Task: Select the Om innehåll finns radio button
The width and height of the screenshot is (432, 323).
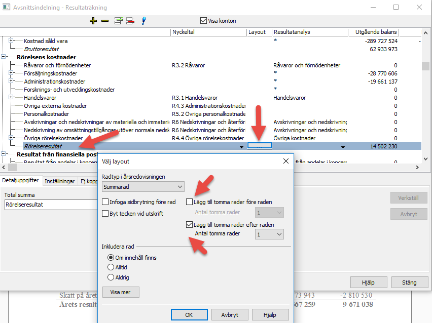Action: click(111, 258)
